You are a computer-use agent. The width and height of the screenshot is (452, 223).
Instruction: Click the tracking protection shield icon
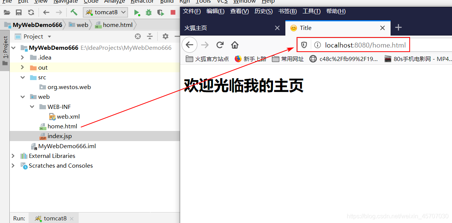[304, 45]
